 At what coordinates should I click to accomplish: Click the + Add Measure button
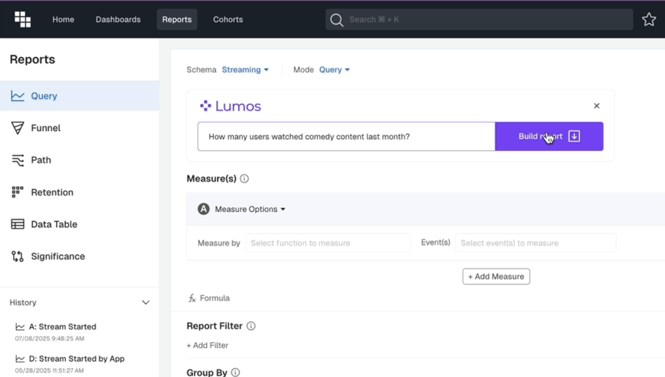coord(496,277)
